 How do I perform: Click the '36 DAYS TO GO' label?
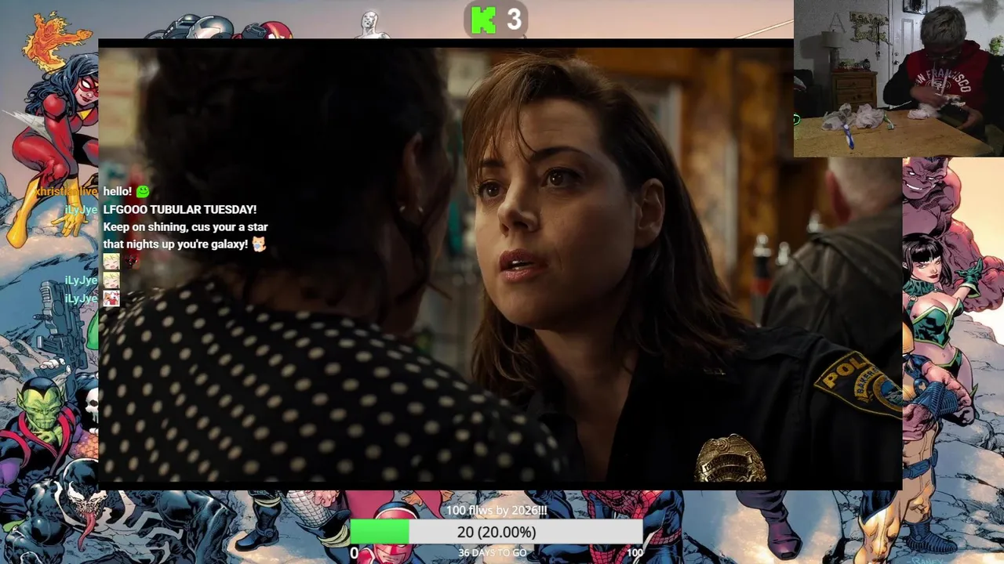tap(493, 553)
